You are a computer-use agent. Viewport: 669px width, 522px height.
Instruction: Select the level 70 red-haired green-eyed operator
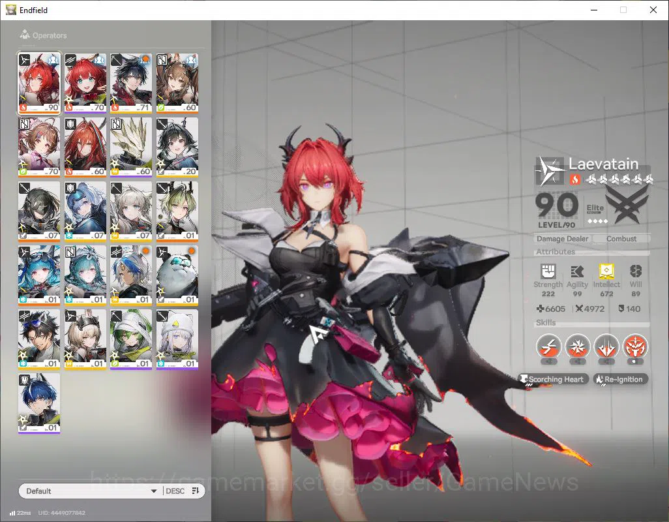85,84
